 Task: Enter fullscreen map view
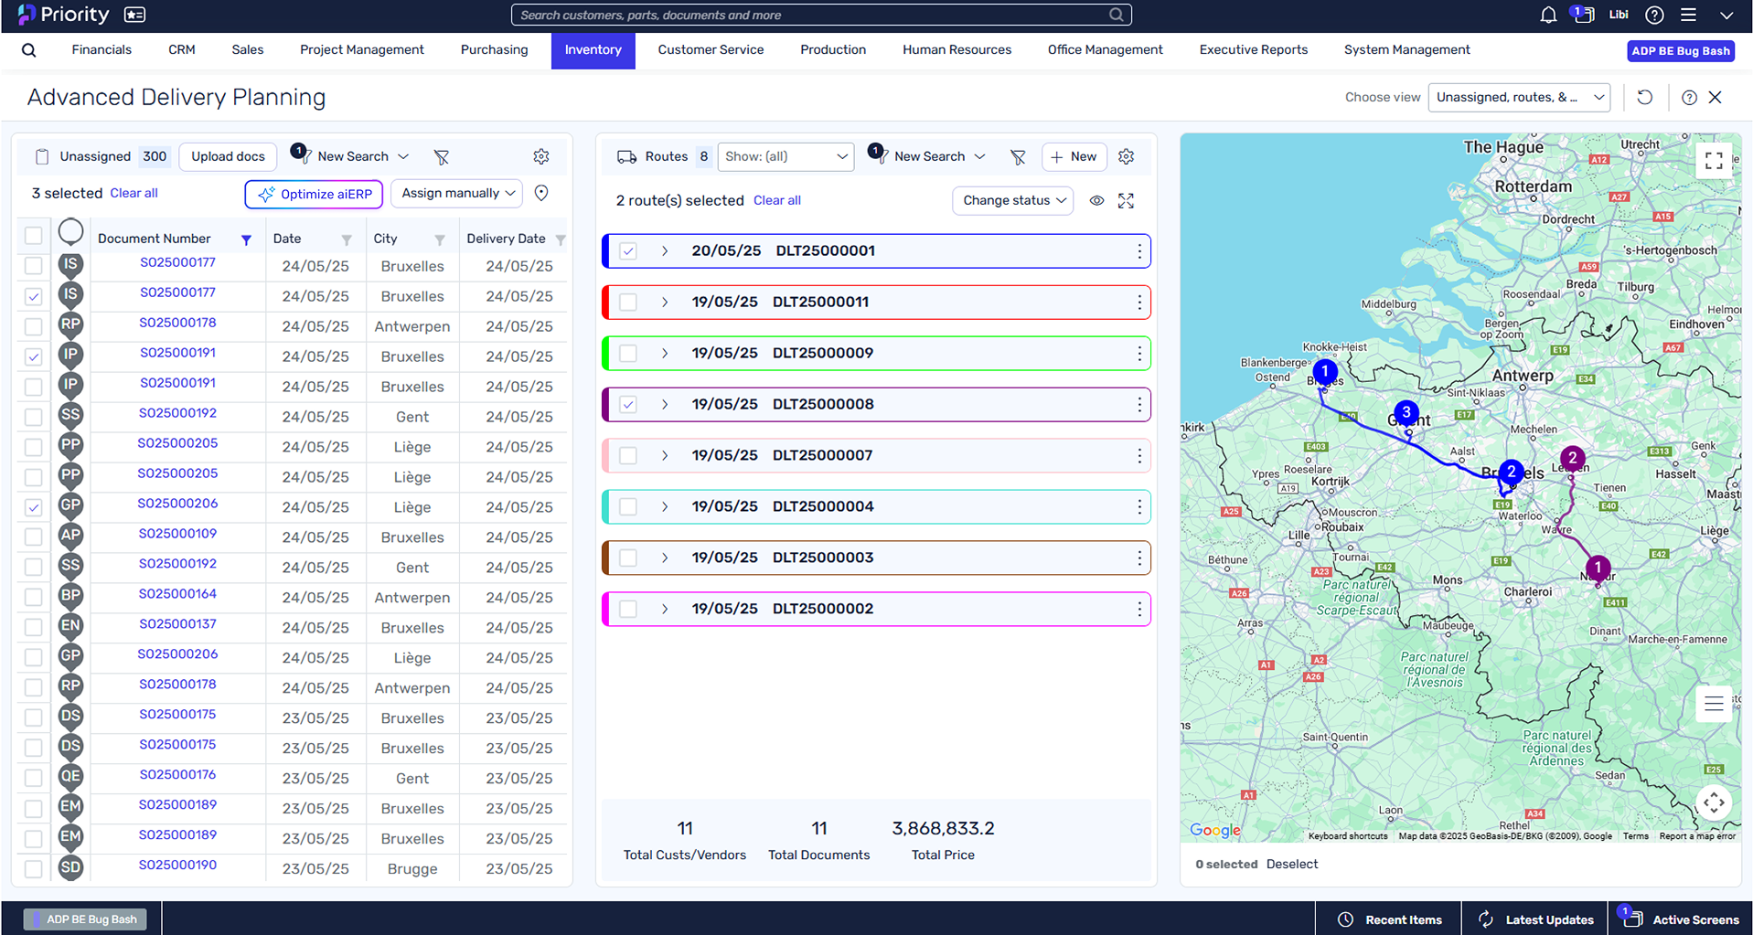click(1714, 162)
